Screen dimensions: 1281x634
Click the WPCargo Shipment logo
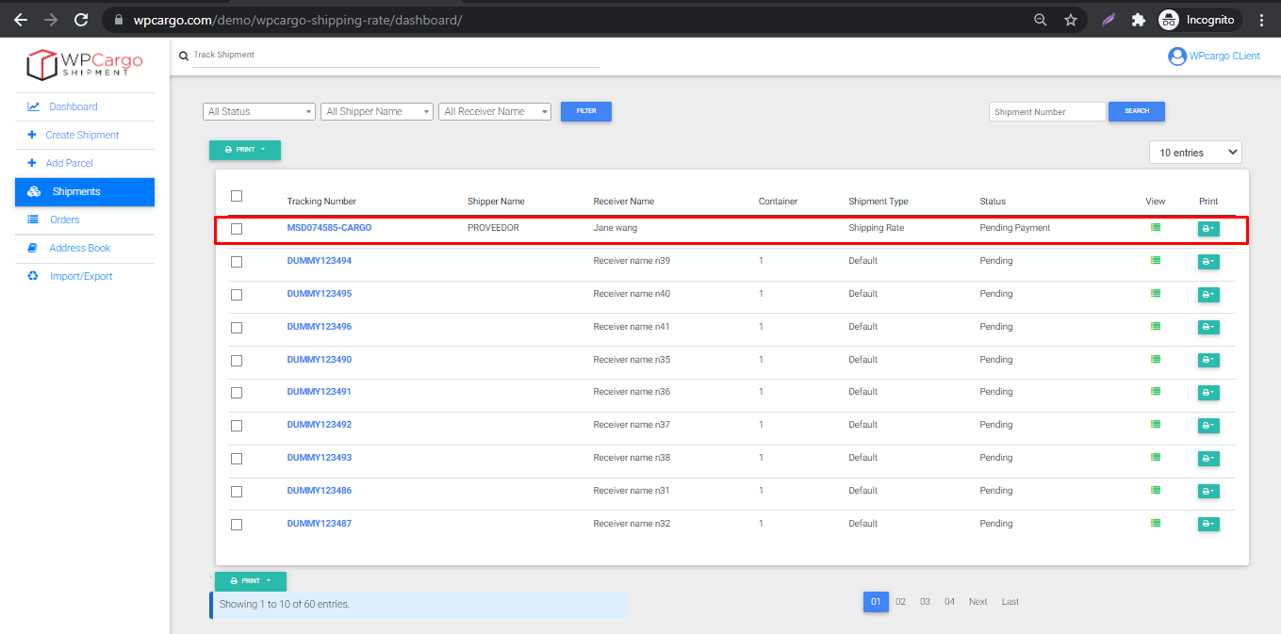pos(85,64)
